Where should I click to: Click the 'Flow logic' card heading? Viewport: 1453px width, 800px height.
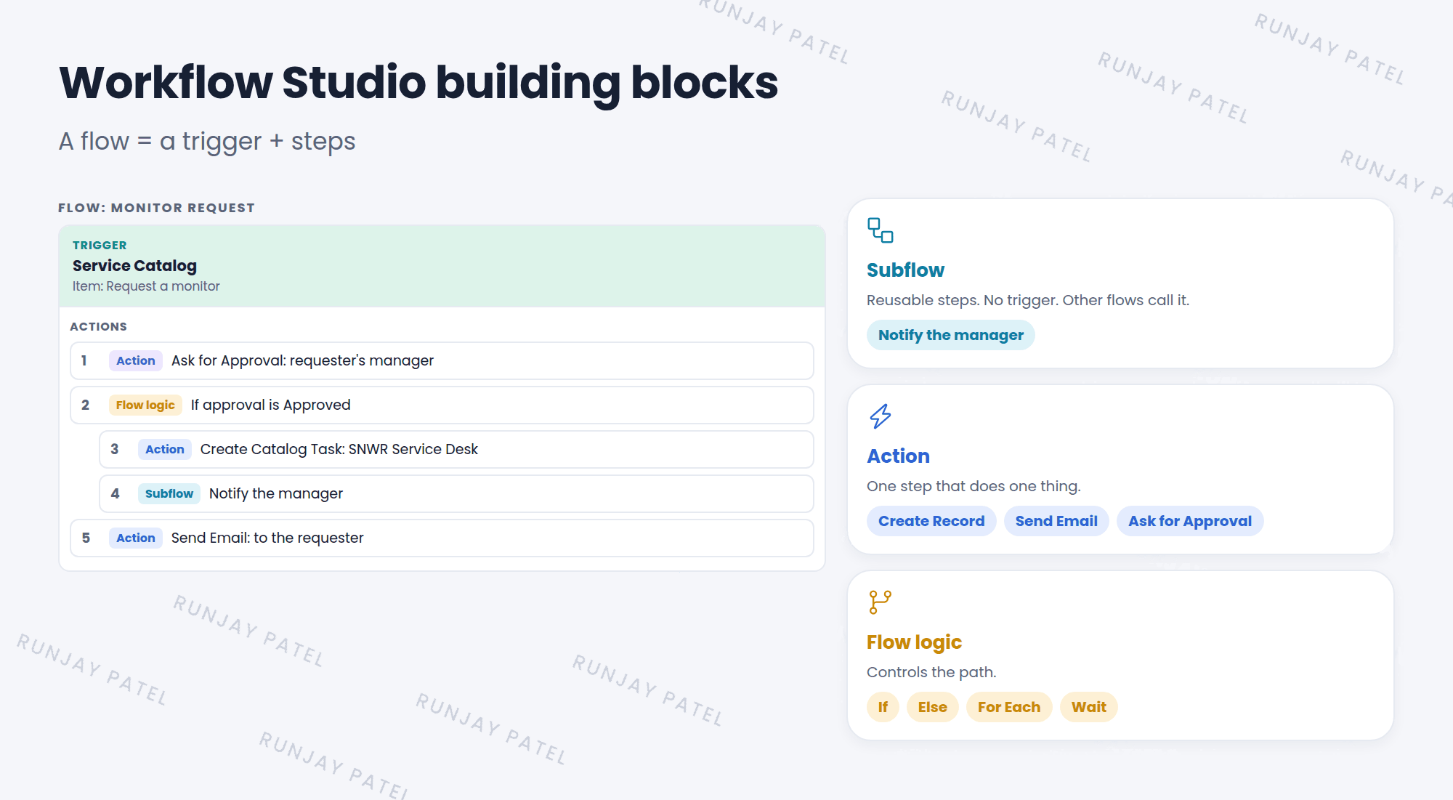[x=914, y=642]
